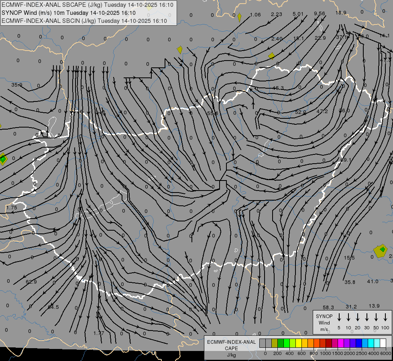Viewport: 393px width, 361px height.
Task: Click the 69.1 CAPE value on map
Action: click(346, 160)
